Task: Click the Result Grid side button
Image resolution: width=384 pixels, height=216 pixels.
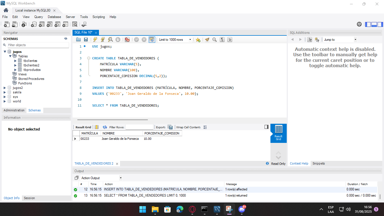Action: click(x=279, y=133)
